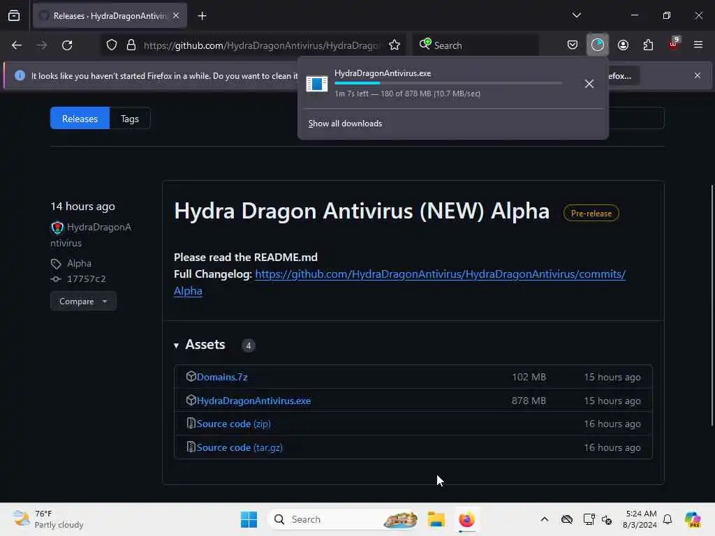Screen dimensions: 715x536
Task: Open Copilot preview icon in the taskbar
Action: click(x=693, y=519)
